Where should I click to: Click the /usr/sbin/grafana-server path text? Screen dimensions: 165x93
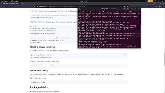(x=51, y=91)
